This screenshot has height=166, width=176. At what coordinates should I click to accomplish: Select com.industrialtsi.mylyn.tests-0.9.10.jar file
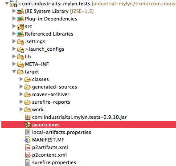click(79, 117)
